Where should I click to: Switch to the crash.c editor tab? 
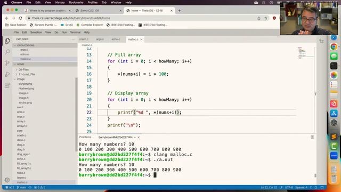tap(84, 39)
